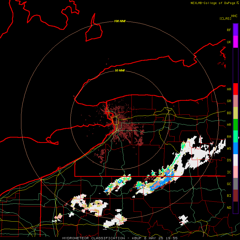Click the '19:55' timestamp in caption

(172, 238)
